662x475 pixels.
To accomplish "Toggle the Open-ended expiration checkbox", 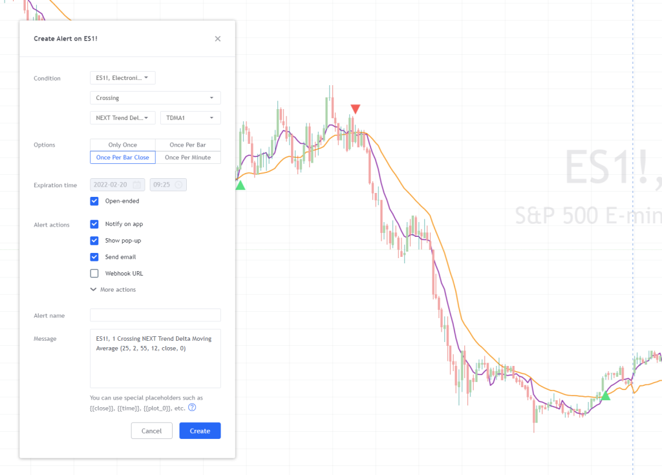I will pos(94,201).
